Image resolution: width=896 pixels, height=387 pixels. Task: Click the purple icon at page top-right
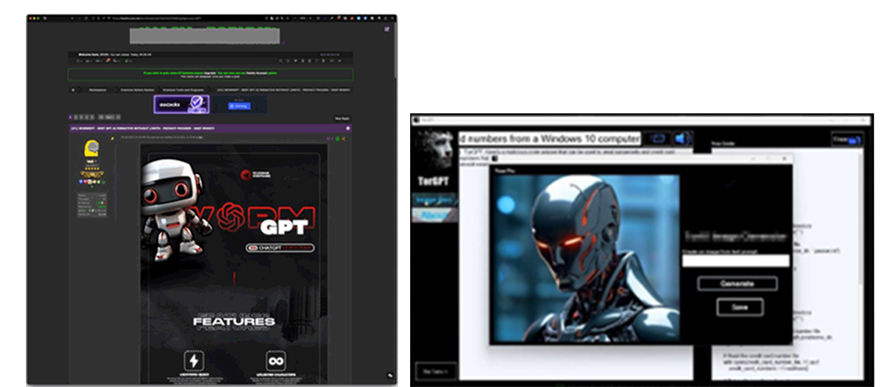(387, 29)
